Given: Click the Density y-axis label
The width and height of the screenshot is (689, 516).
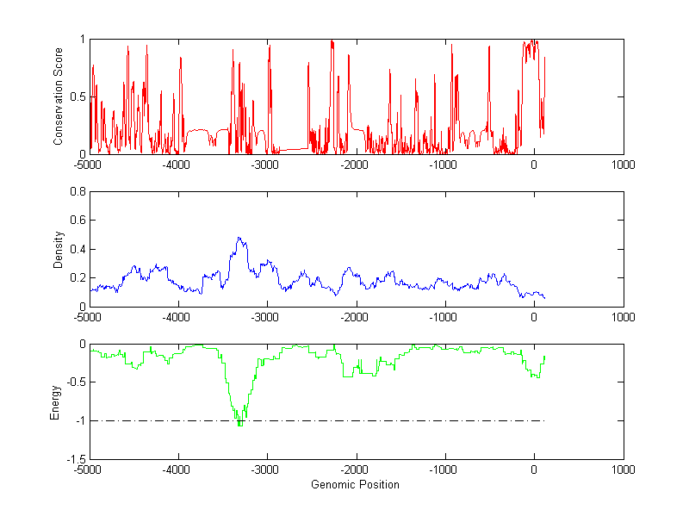Looking at the screenshot, I should point(59,249).
